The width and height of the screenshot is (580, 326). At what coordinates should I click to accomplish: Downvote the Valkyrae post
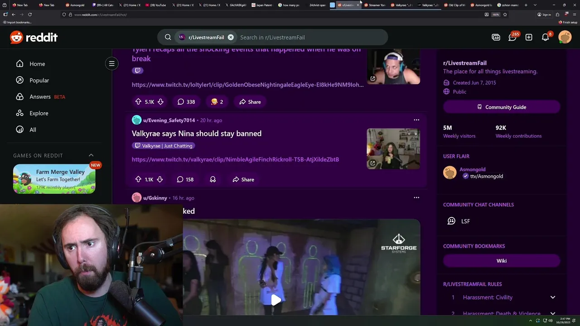pyautogui.click(x=160, y=179)
